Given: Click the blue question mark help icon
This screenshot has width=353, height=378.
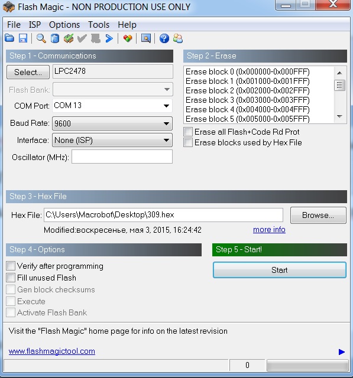Looking at the screenshot, I should click(164, 38).
